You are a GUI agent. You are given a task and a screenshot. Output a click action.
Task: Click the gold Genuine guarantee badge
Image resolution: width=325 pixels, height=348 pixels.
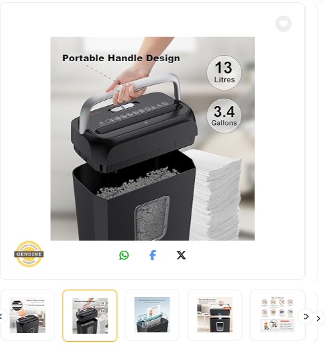29,254
